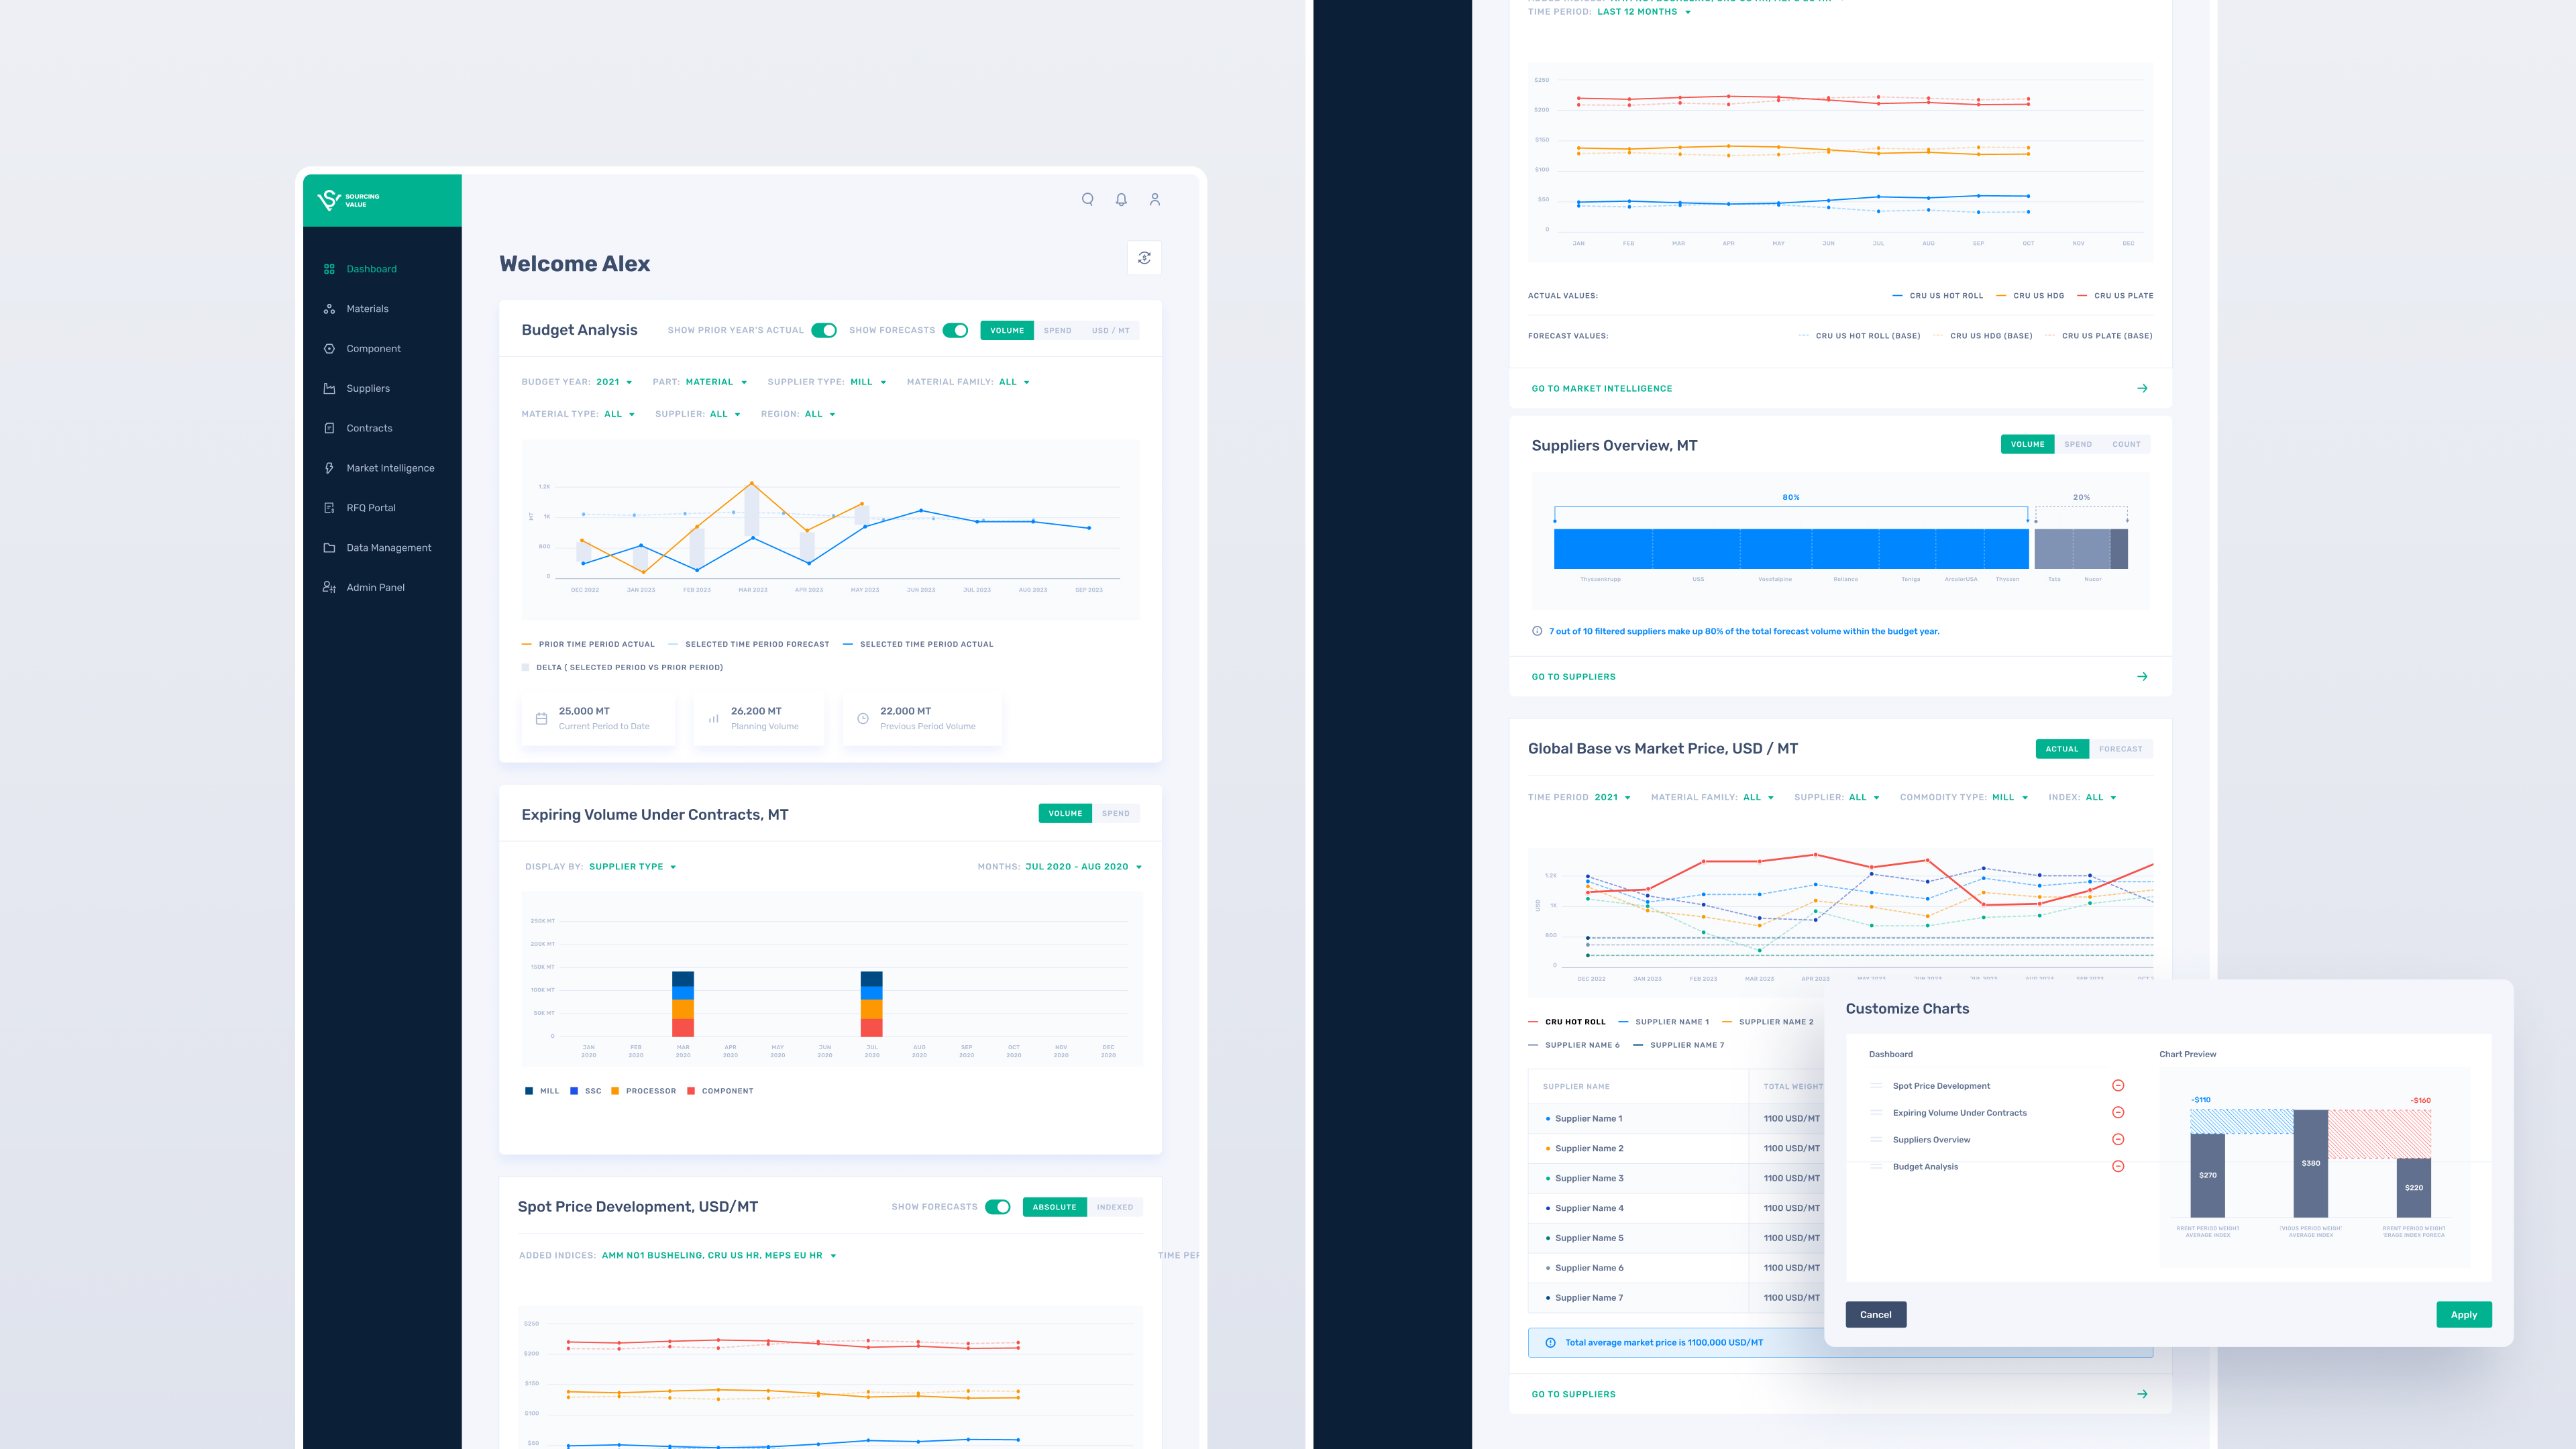Click the search magnifier icon
This screenshot has width=2576, height=1449.
(x=1087, y=199)
